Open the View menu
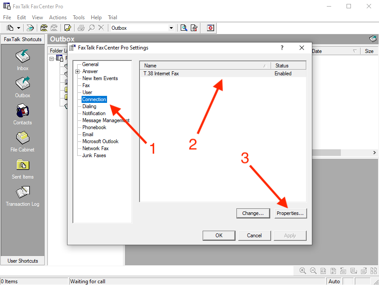Screen dimensions: 379x285 [x=37, y=18]
